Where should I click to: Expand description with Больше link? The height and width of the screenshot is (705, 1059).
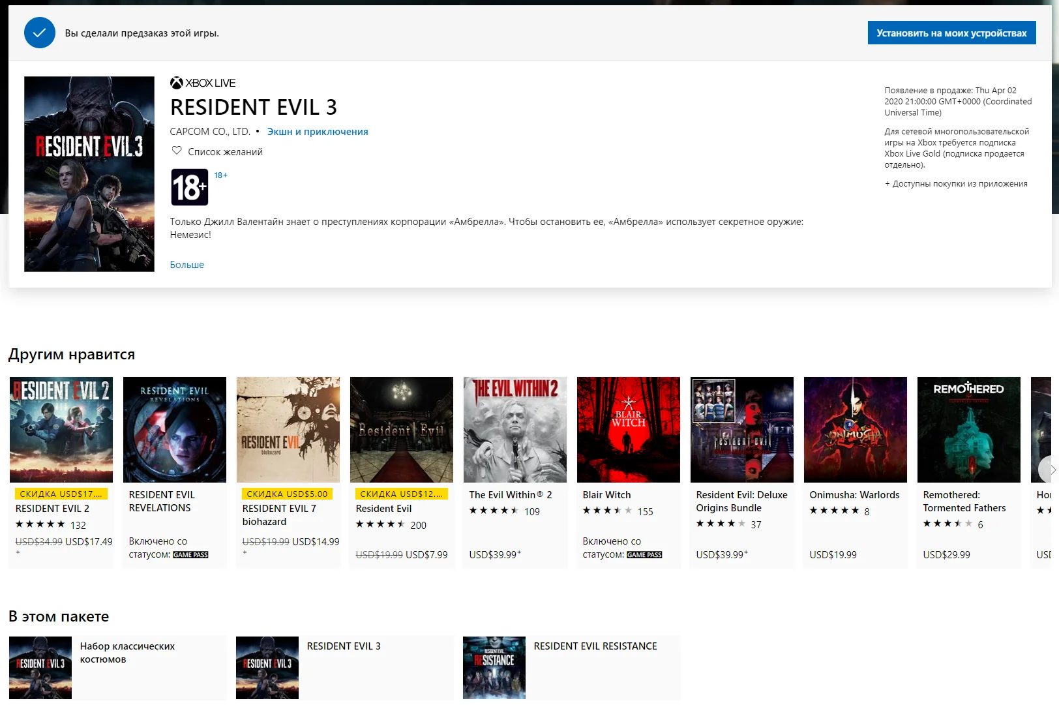pos(187,264)
